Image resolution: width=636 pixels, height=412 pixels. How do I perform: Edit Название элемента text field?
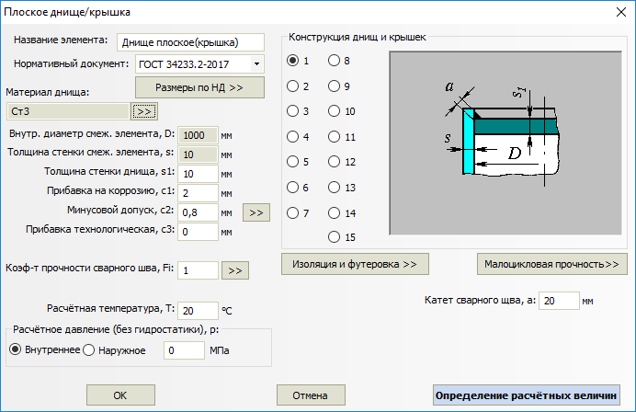[x=190, y=42]
